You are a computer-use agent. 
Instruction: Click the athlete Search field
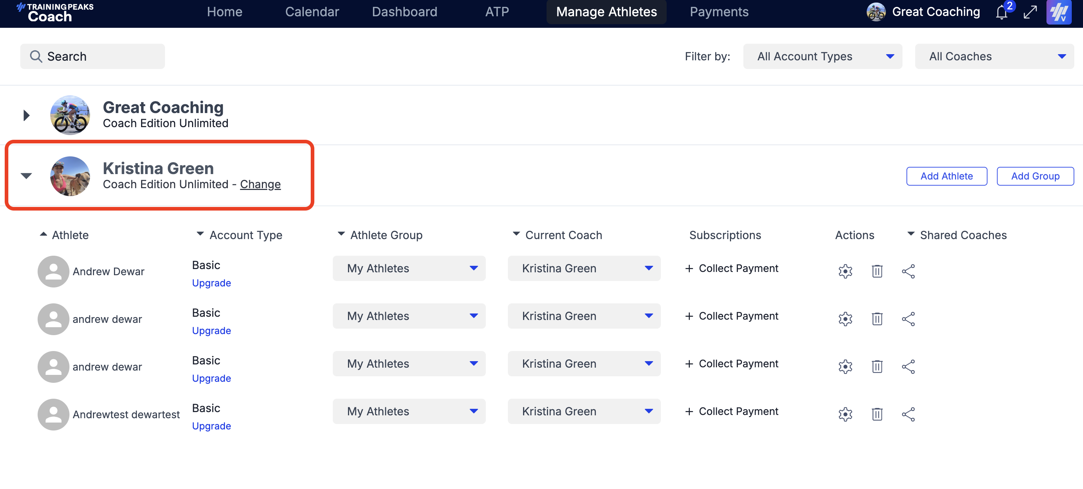(x=93, y=56)
